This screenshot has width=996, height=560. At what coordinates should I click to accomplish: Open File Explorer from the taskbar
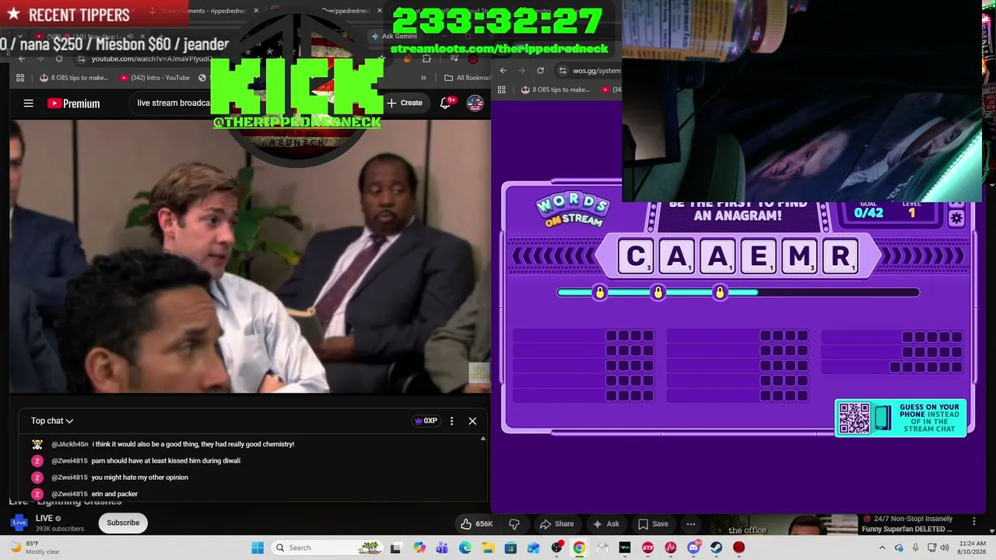point(488,548)
